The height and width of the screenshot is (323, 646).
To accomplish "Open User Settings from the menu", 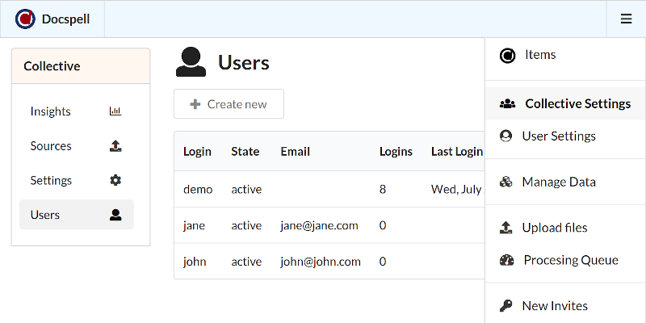I will (558, 136).
